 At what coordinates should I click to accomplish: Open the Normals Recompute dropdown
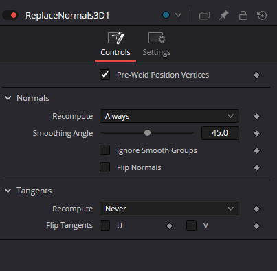[x=169, y=116]
